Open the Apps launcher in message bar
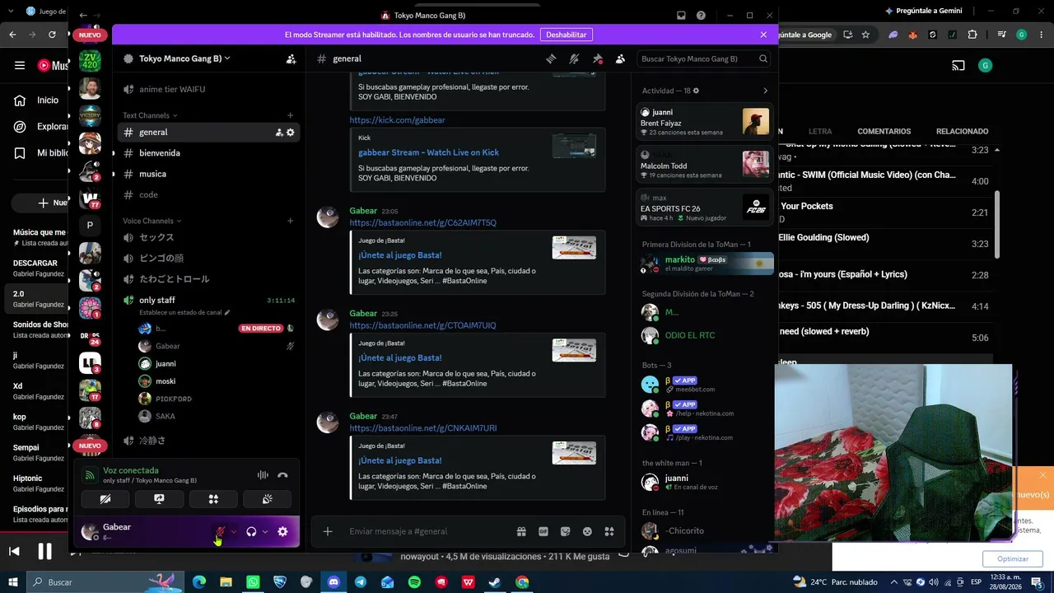Viewport: 1054px width, 593px height. point(609,531)
